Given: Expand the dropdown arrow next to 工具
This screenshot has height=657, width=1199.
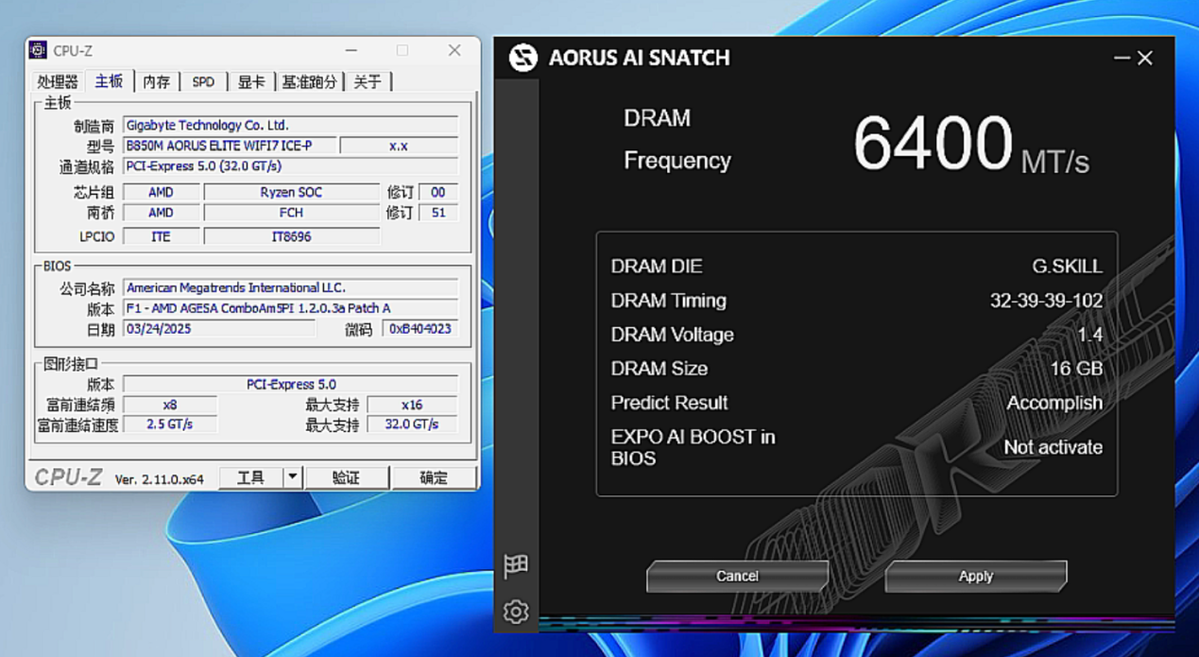Looking at the screenshot, I should click(x=293, y=477).
